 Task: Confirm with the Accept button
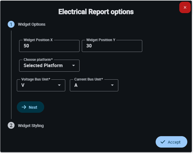[x=171, y=142]
